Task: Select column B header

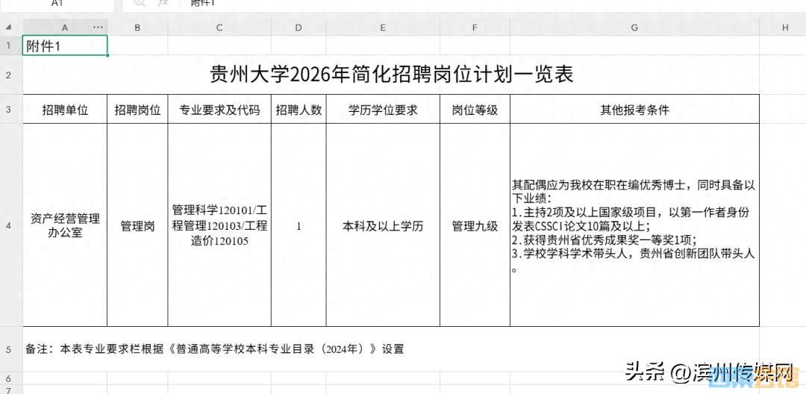Action: 137,28
